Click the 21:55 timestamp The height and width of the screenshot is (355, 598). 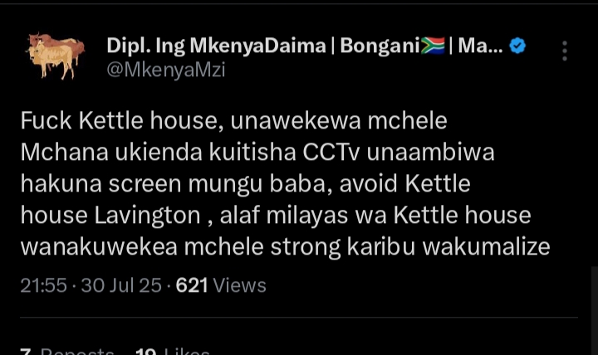tap(43, 285)
